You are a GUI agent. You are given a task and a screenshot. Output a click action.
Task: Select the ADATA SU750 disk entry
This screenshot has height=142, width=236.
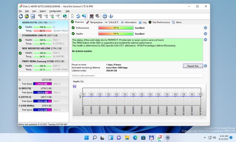43,27
